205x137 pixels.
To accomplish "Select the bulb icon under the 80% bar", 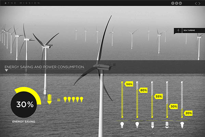I will click(137, 125).
